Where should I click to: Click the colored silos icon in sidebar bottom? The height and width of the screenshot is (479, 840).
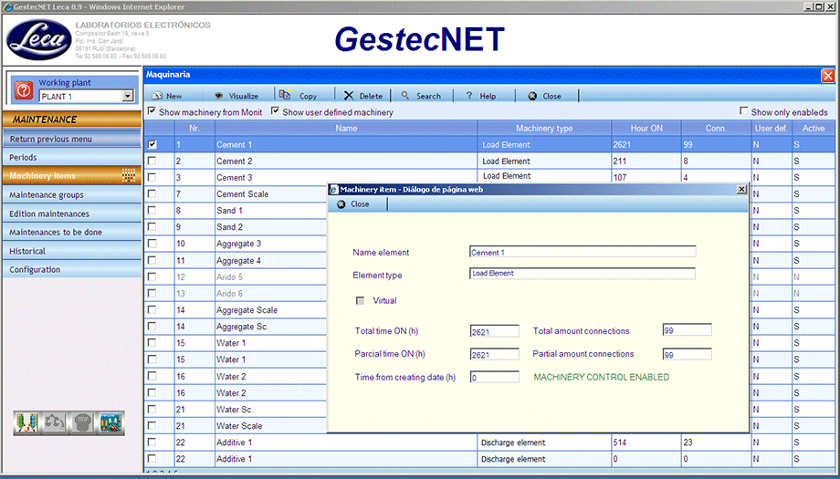click(26, 422)
